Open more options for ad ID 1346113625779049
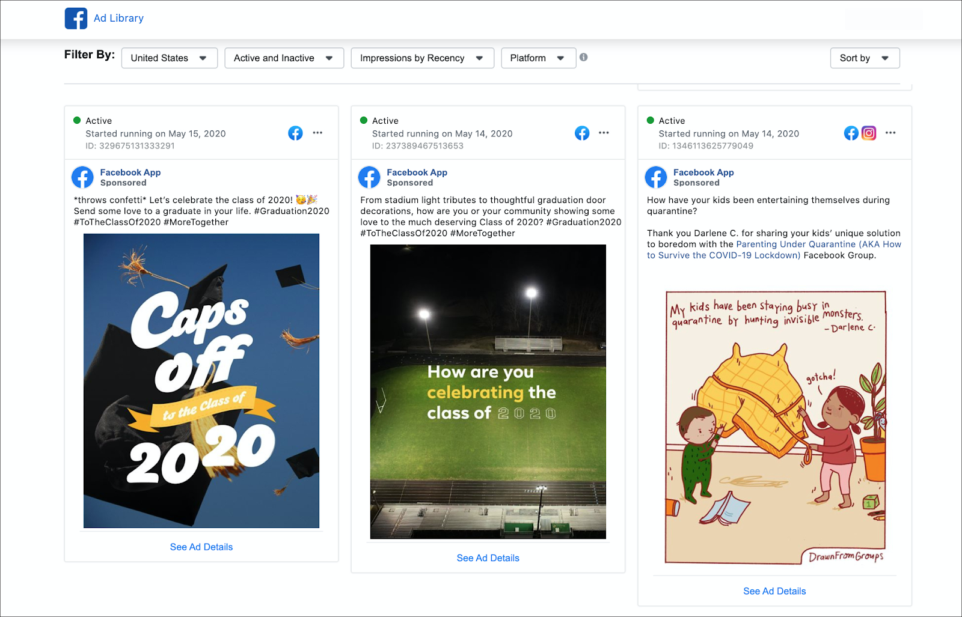This screenshot has width=962, height=617. (x=890, y=133)
